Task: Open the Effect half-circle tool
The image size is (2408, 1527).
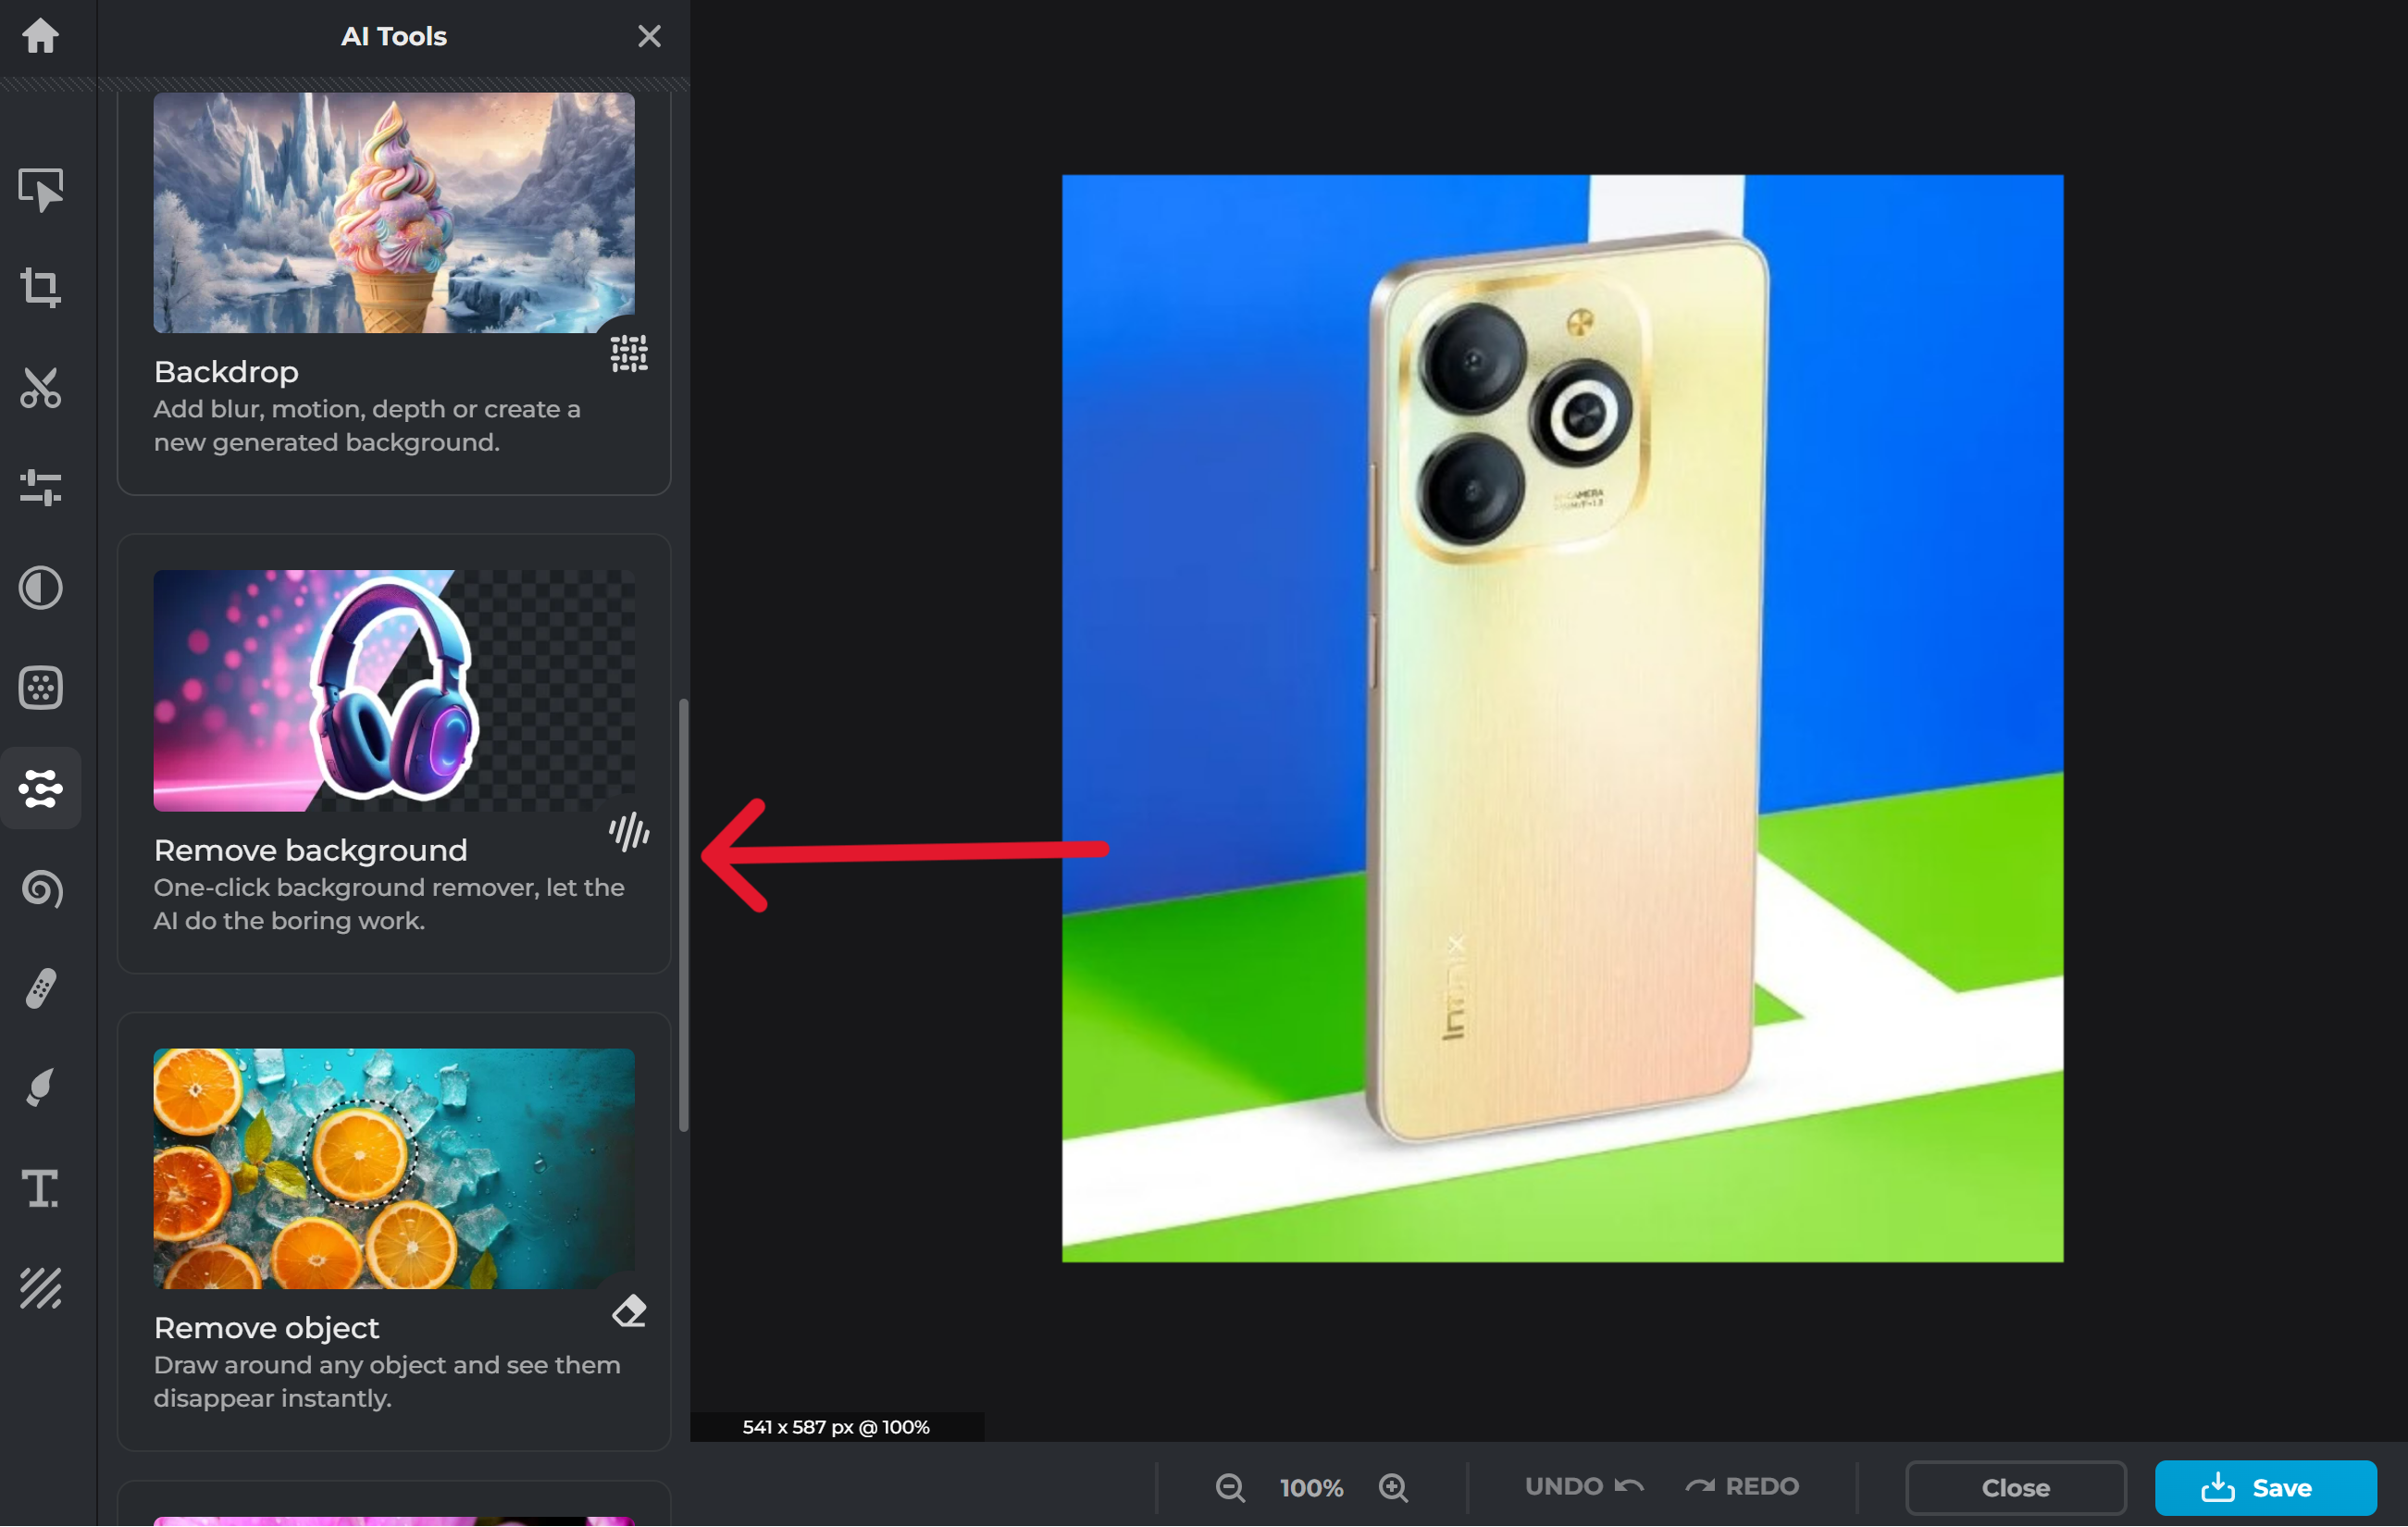Action: 40,588
